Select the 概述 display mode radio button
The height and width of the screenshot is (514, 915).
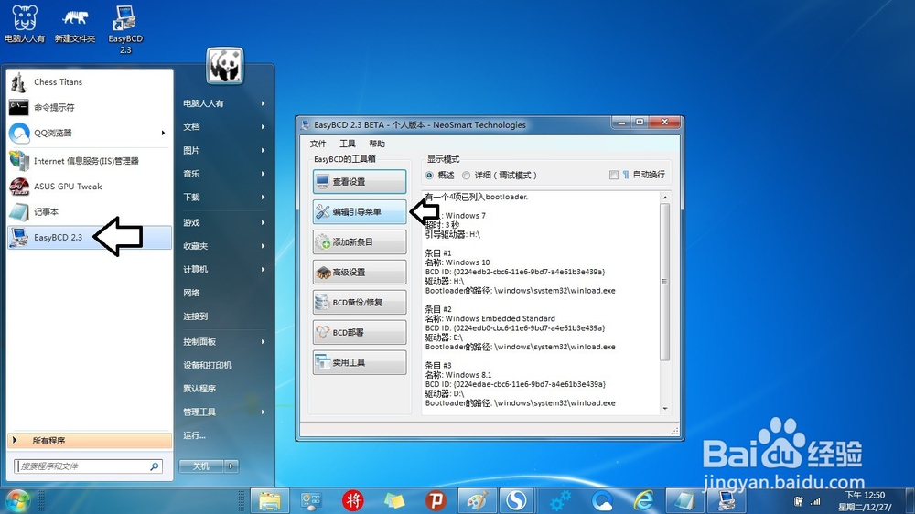tap(429, 175)
